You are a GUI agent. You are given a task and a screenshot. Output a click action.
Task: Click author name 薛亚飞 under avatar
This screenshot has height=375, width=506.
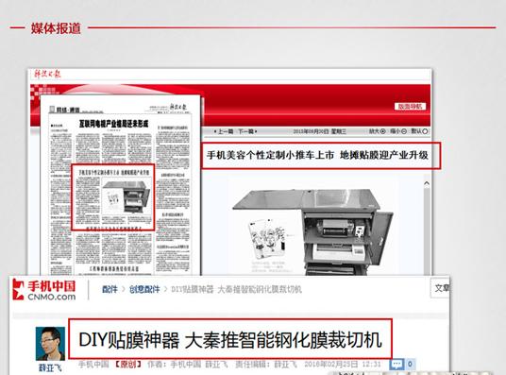pos(50,367)
